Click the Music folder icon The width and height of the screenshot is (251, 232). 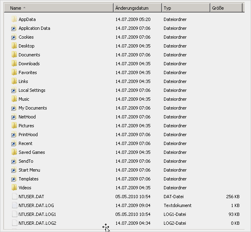14,99
